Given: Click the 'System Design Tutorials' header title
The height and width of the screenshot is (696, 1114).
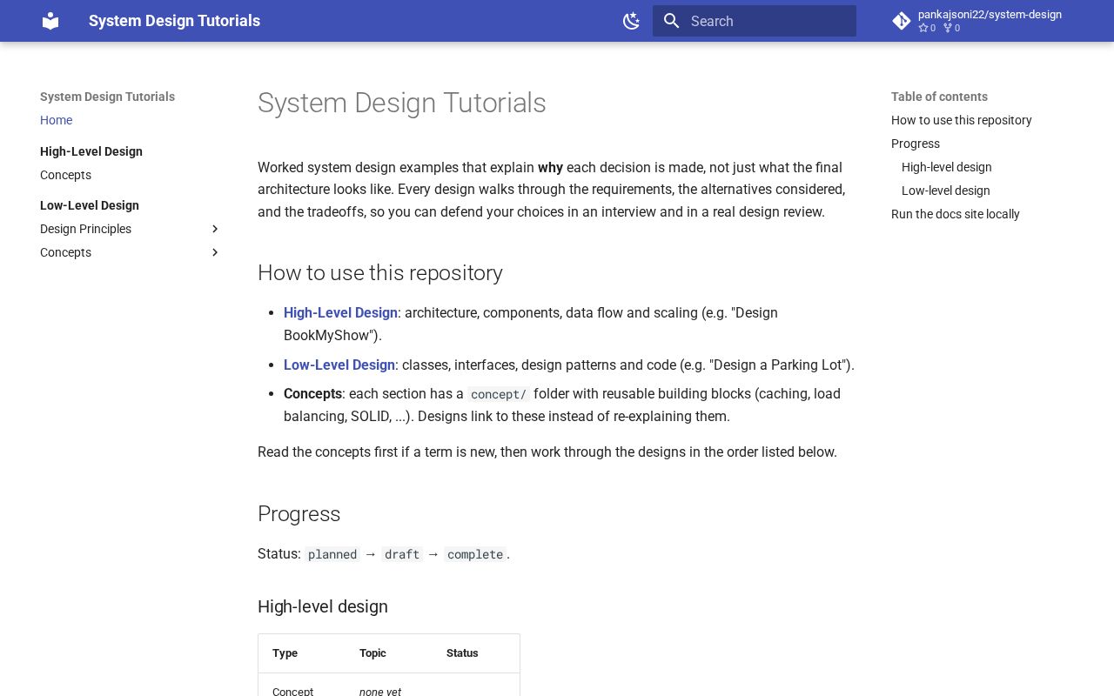Looking at the screenshot, I should click(x=174, y=21).
